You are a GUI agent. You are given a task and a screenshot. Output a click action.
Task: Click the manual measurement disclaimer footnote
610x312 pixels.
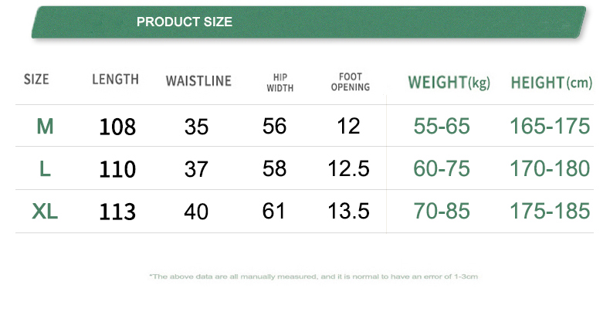[312, 276]
